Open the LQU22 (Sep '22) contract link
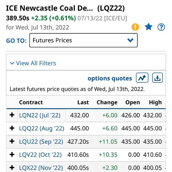Image resolution: width=172 pixels, height=172 pixels. point(41,142)
